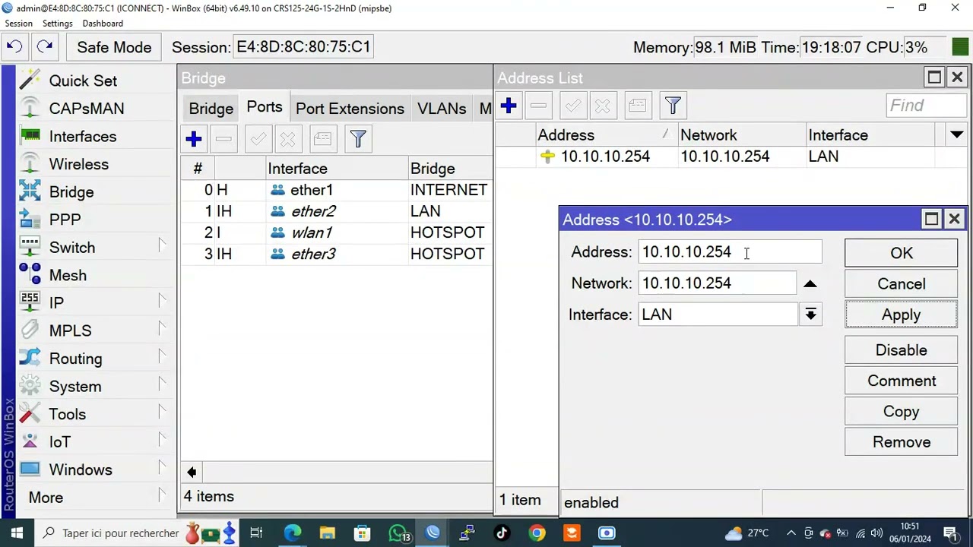Open File Explorer from taskbar
This screenshot has height=547, width=973.
tap(327, 533)
